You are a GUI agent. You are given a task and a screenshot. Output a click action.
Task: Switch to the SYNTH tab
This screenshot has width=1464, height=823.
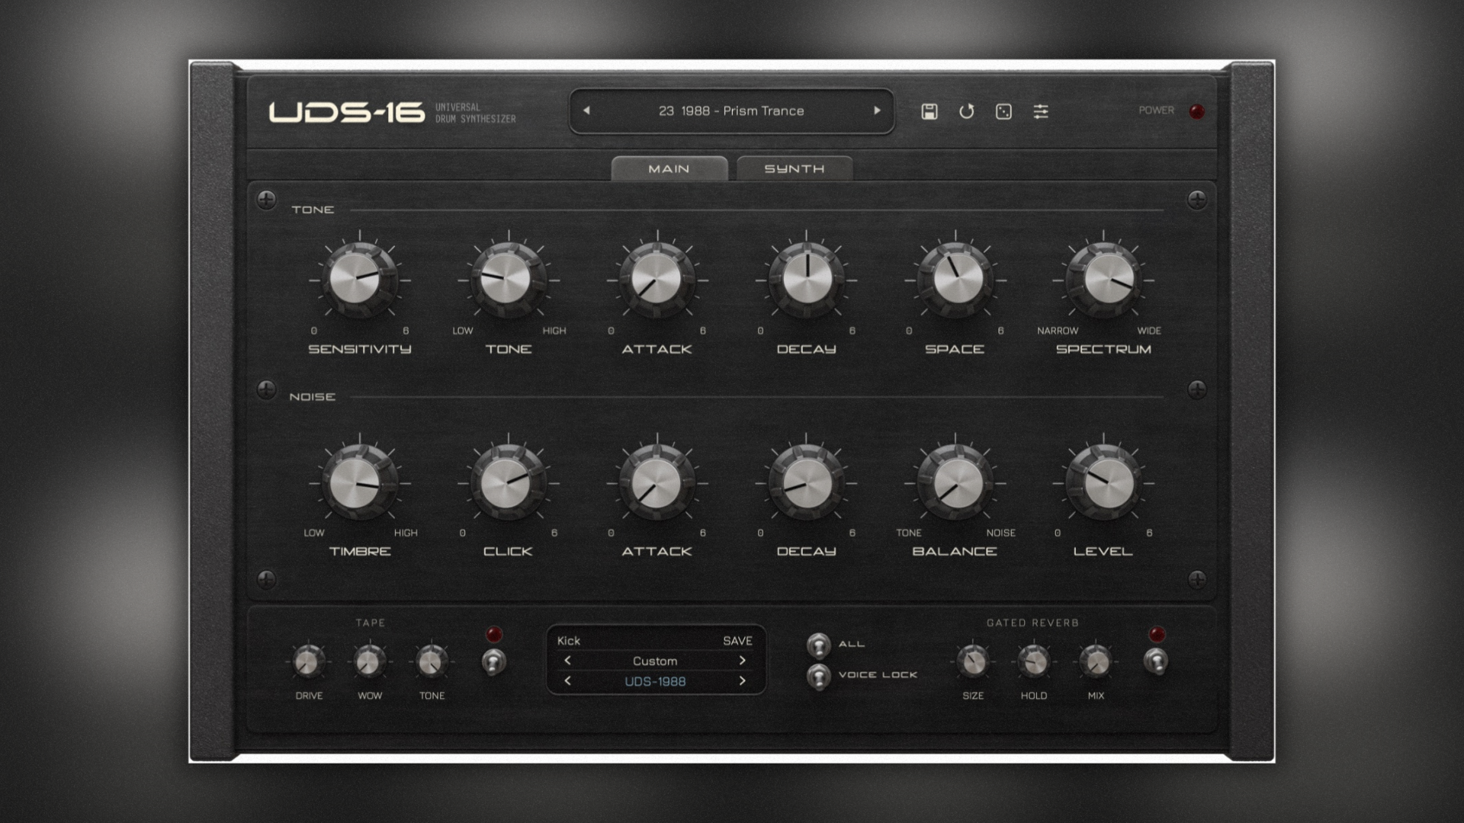point(795,168)
